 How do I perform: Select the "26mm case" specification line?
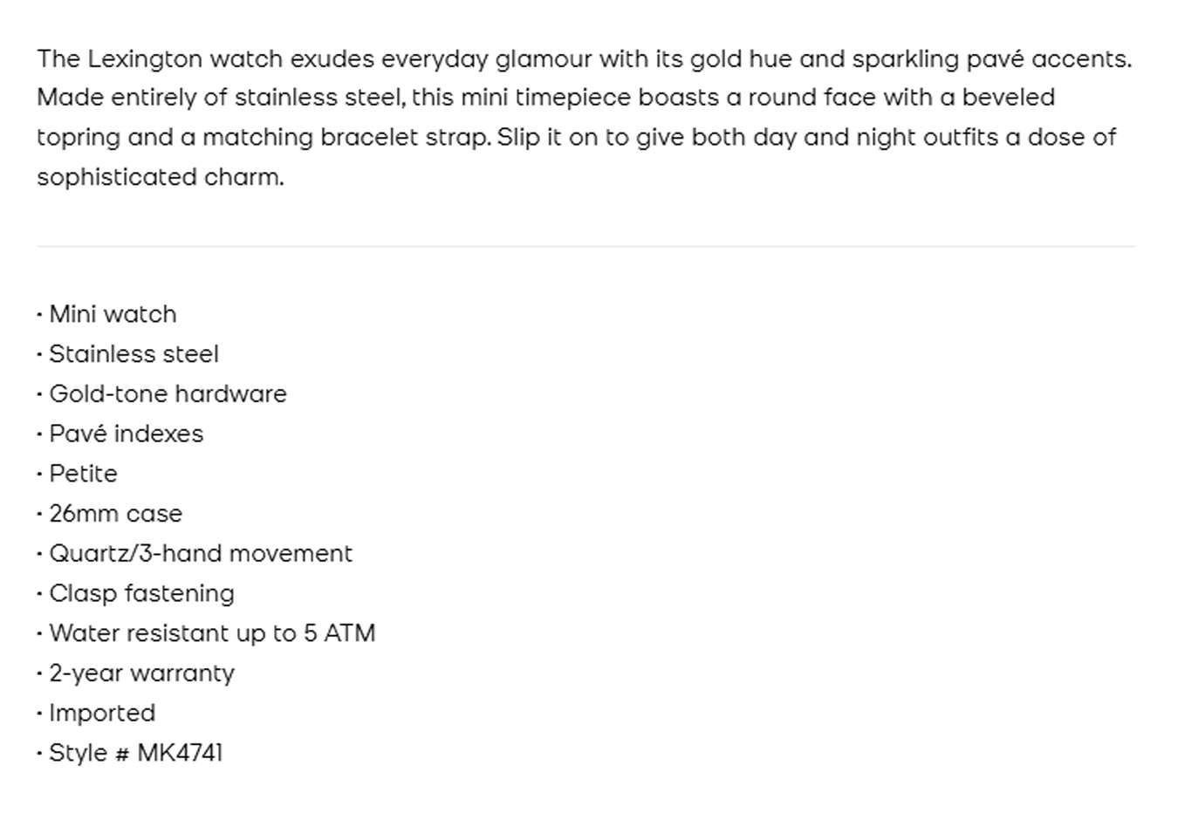click(115, 514)
